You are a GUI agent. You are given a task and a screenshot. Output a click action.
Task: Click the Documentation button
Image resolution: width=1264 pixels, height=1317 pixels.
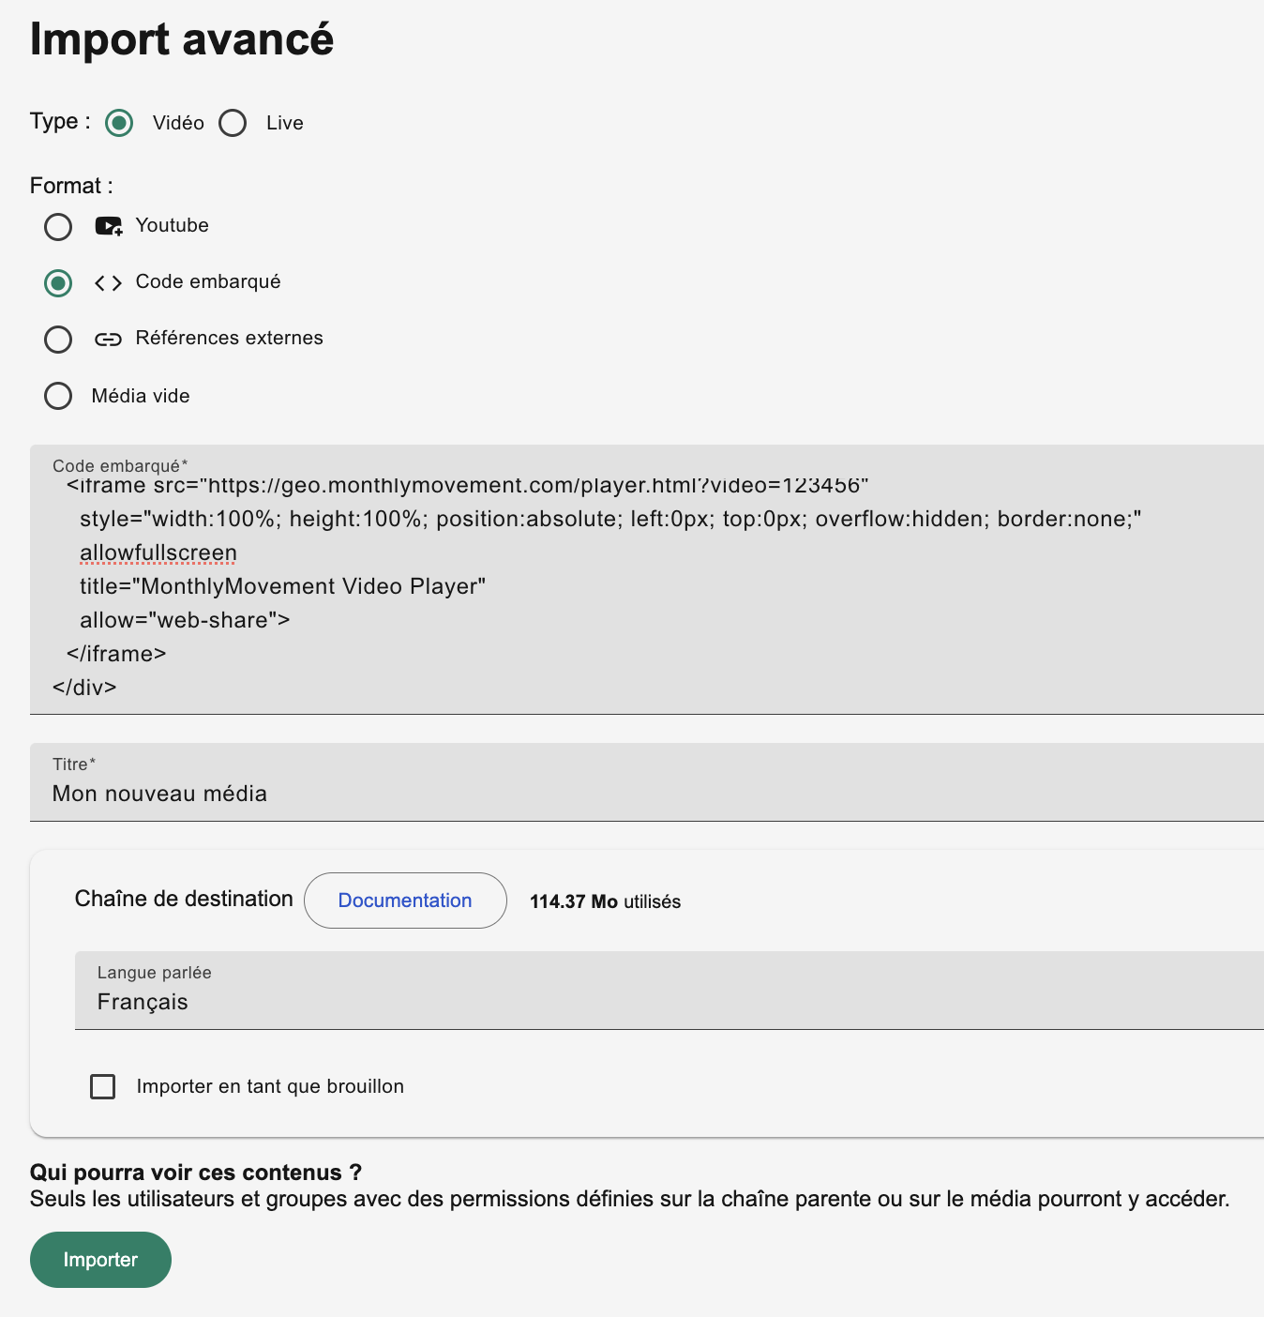tap(405, 901)
